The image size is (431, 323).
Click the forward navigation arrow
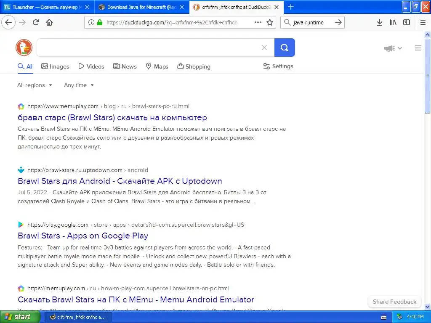coord(22,22)
